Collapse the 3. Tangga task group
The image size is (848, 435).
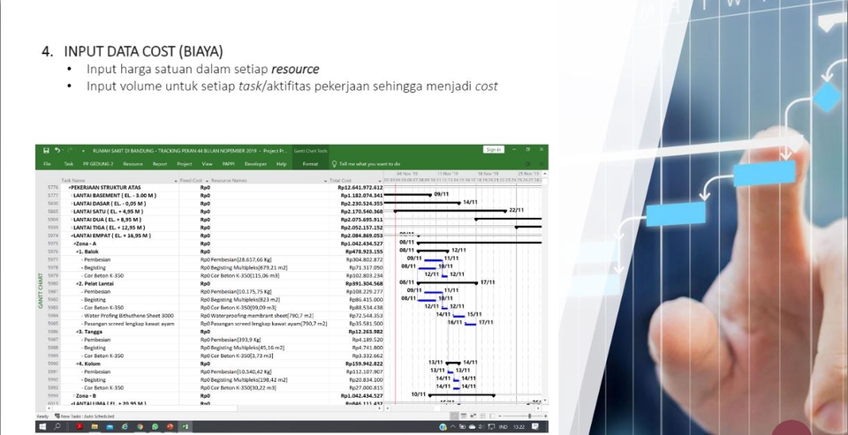[x=78, y=331]
